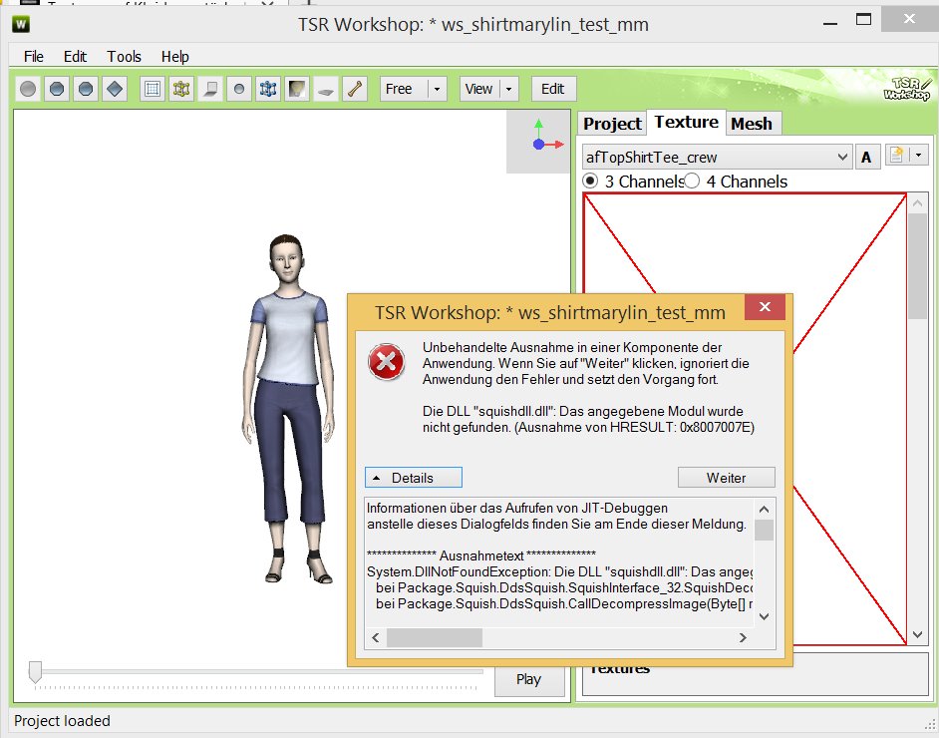Open the Tools menu
939x738 pixels.
pos(125,57)
